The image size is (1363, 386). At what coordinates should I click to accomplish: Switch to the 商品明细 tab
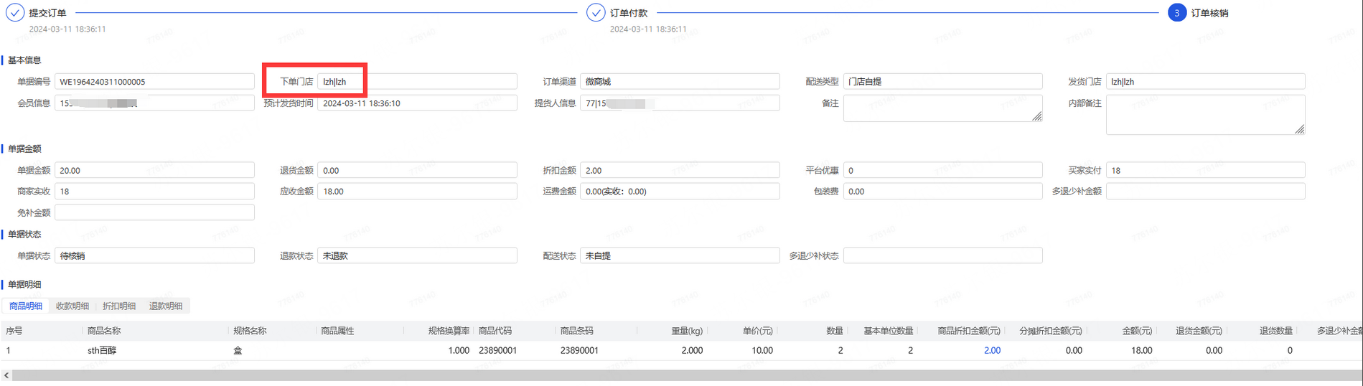pyautogui.click(x=26, y=306)
